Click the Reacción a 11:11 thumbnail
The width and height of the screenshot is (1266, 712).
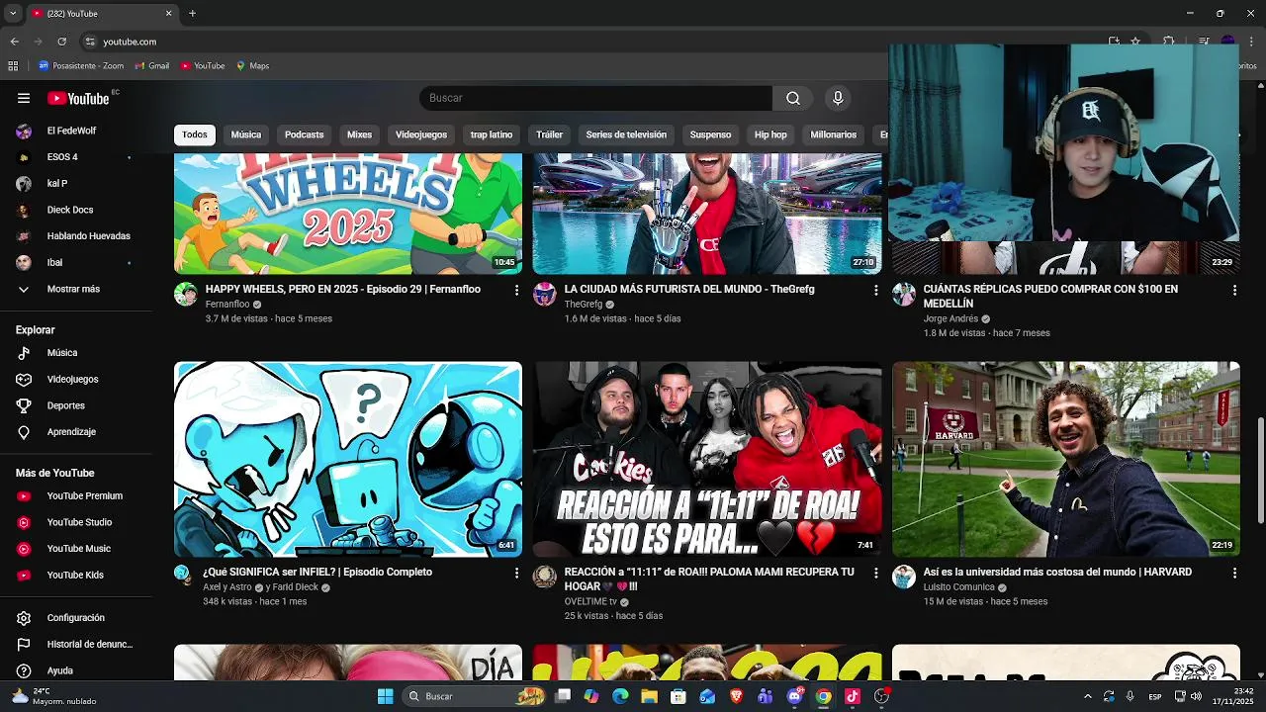(707, 459)
